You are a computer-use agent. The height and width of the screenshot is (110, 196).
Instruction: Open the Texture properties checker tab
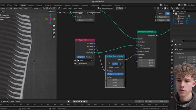click(172, 97)
